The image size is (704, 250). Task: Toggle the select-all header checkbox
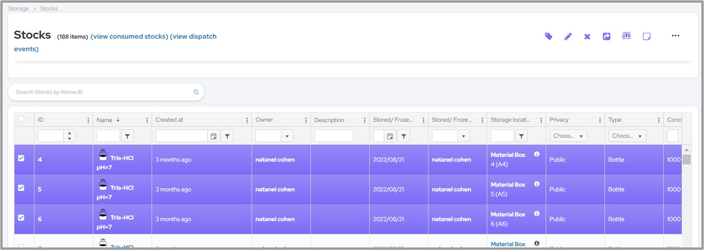[21, 119]
